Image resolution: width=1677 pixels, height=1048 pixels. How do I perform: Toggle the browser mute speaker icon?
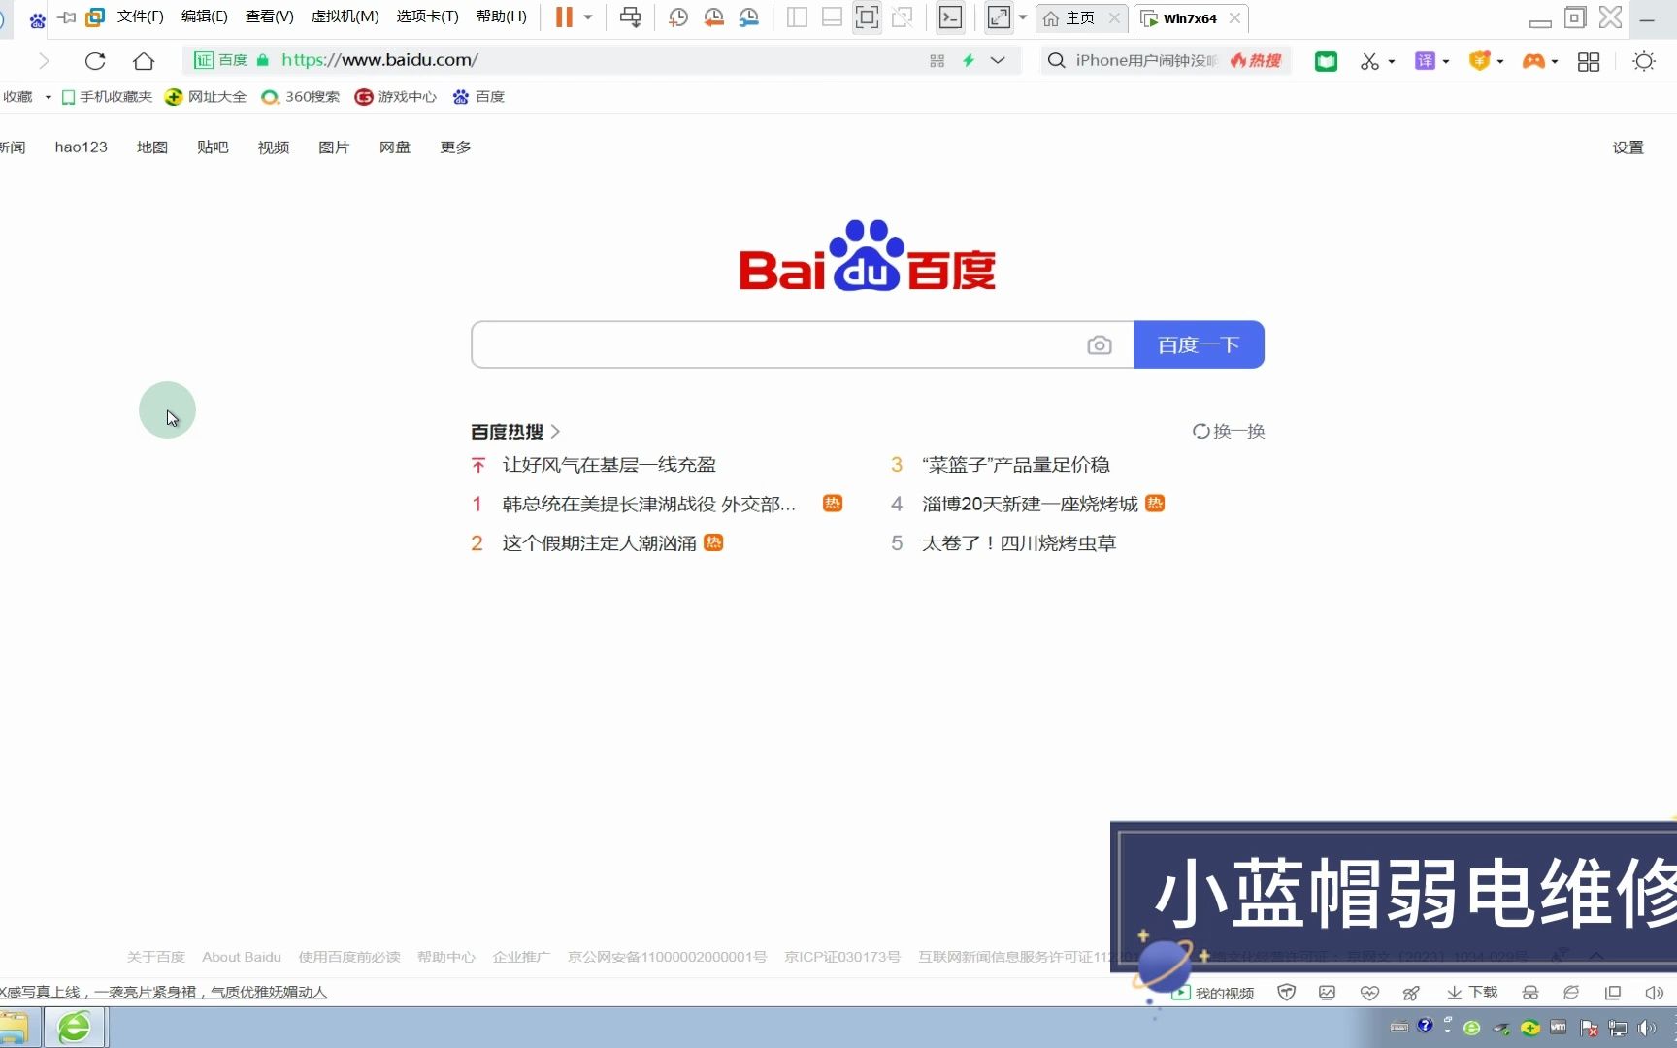pos(1655,992)
